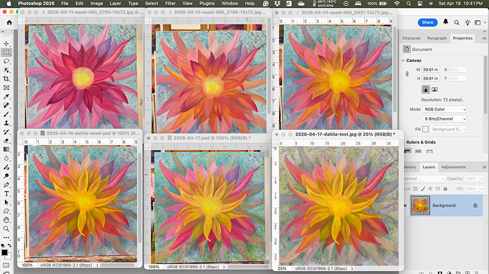Switch to the Adjustments tab

[453, 167]
